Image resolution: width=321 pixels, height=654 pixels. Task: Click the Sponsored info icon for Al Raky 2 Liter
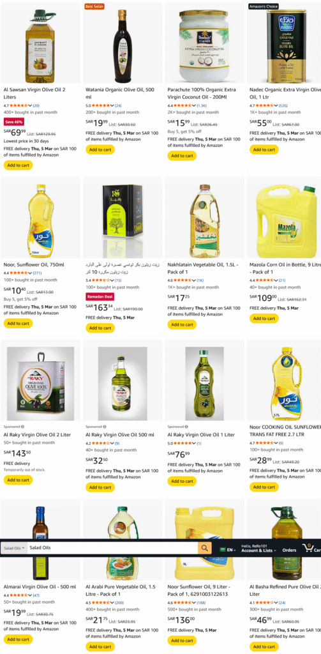tap(22, 427)
